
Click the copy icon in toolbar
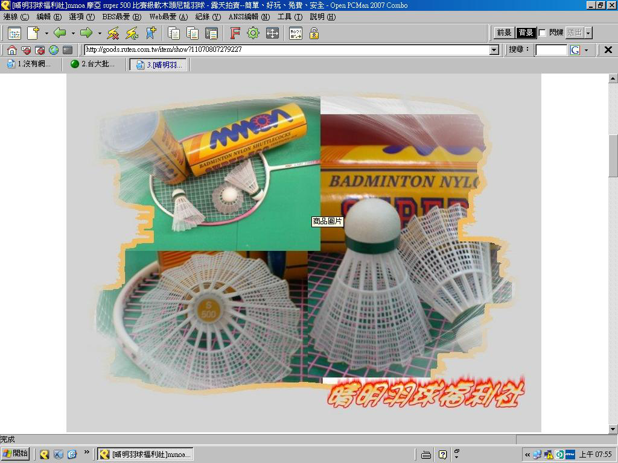coord(173,34)
